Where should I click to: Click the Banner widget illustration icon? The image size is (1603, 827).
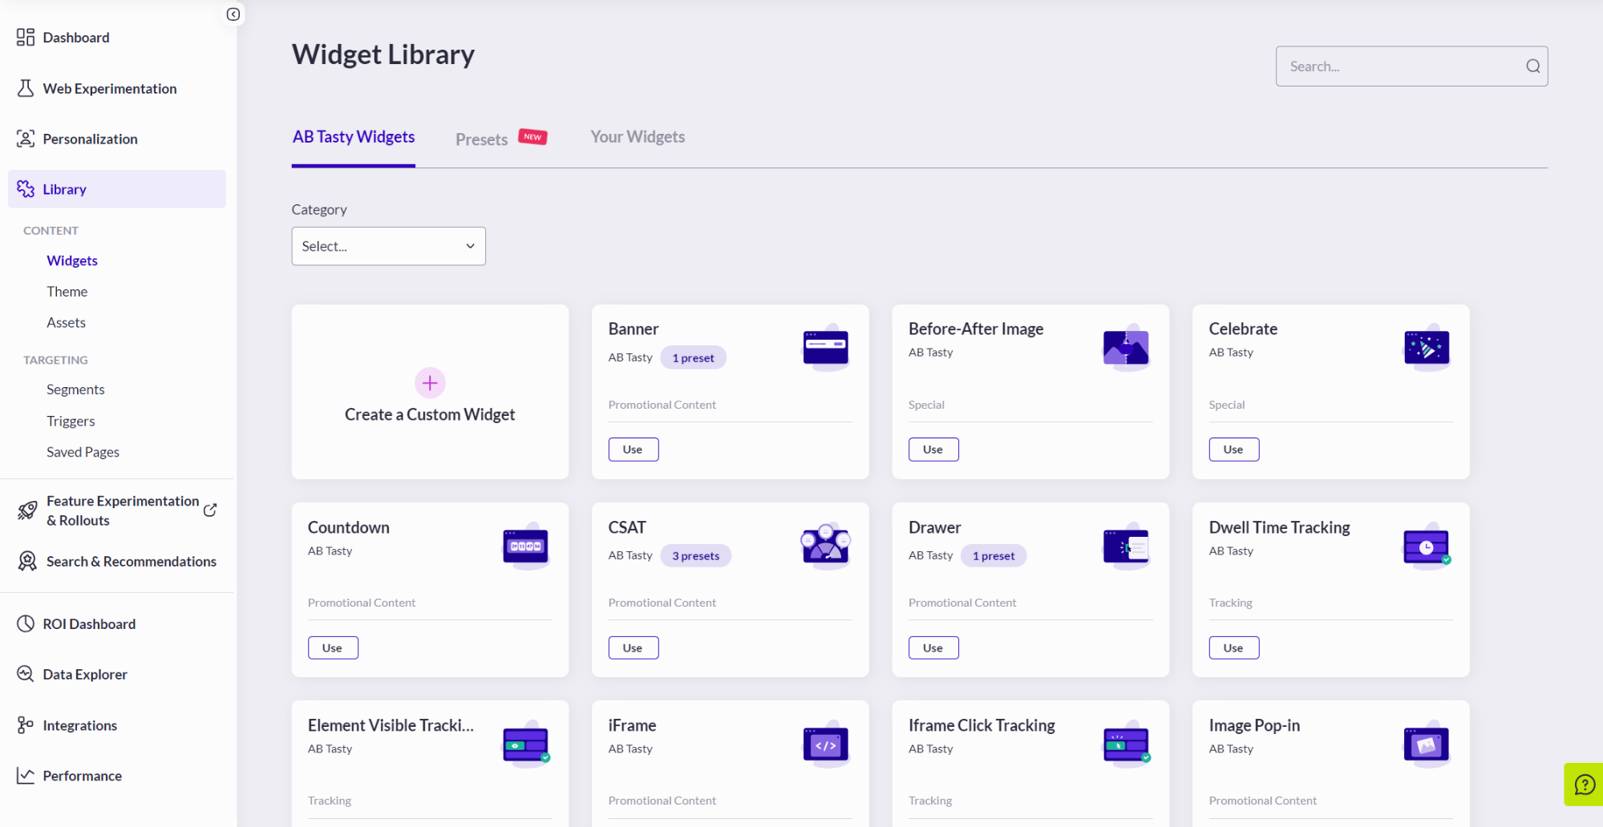tap(826, 347)
